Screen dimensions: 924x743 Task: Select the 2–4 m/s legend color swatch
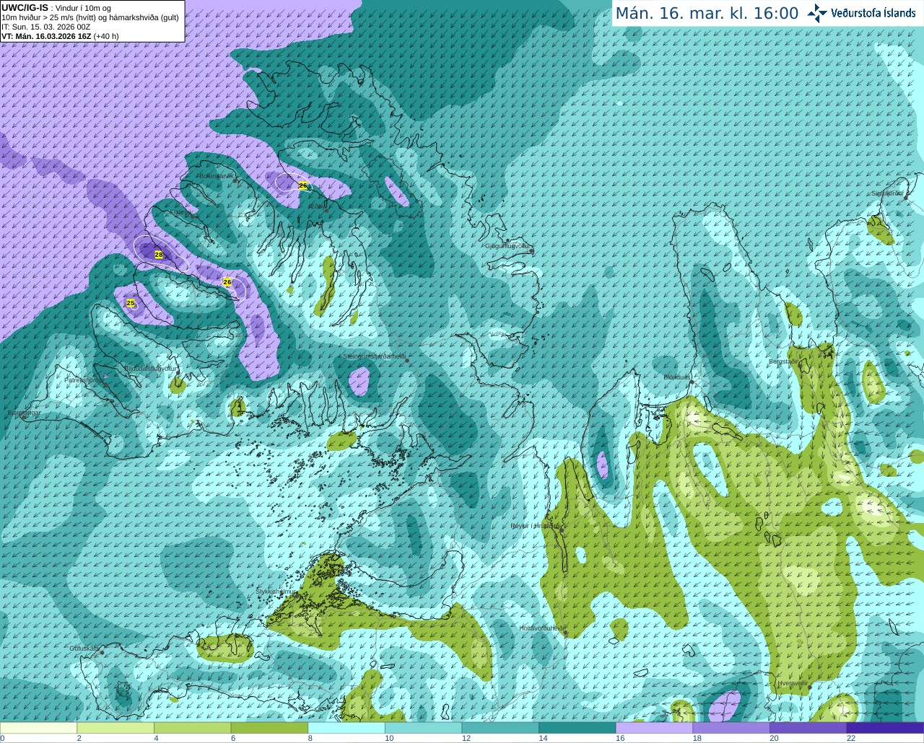115,728
